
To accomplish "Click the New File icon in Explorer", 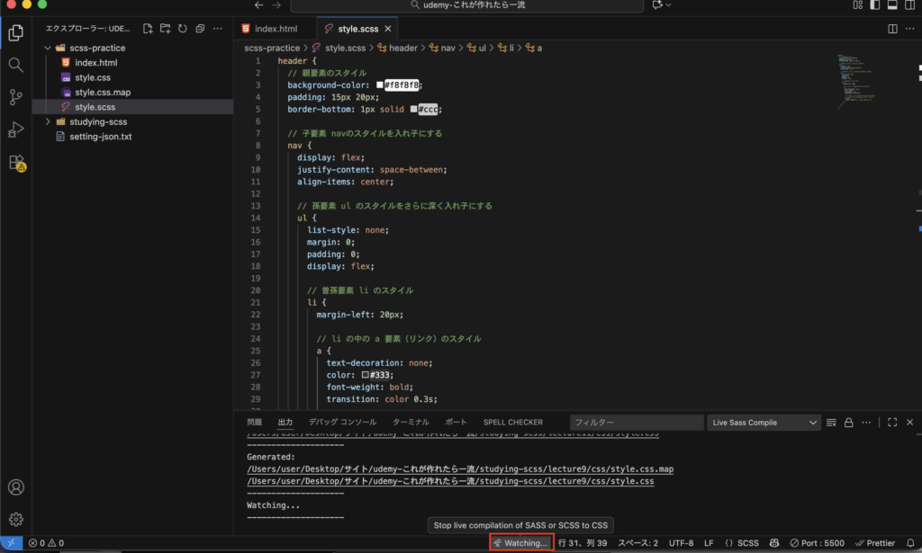I will coord(148,29).
